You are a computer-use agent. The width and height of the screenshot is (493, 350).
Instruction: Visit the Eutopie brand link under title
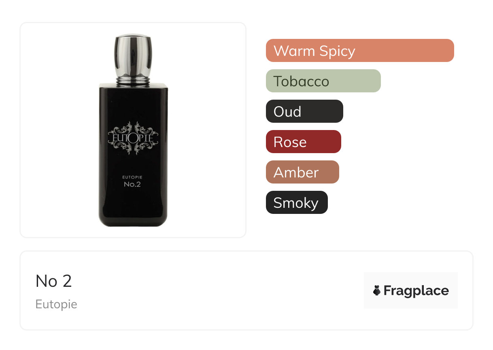[x=56, y=304]
